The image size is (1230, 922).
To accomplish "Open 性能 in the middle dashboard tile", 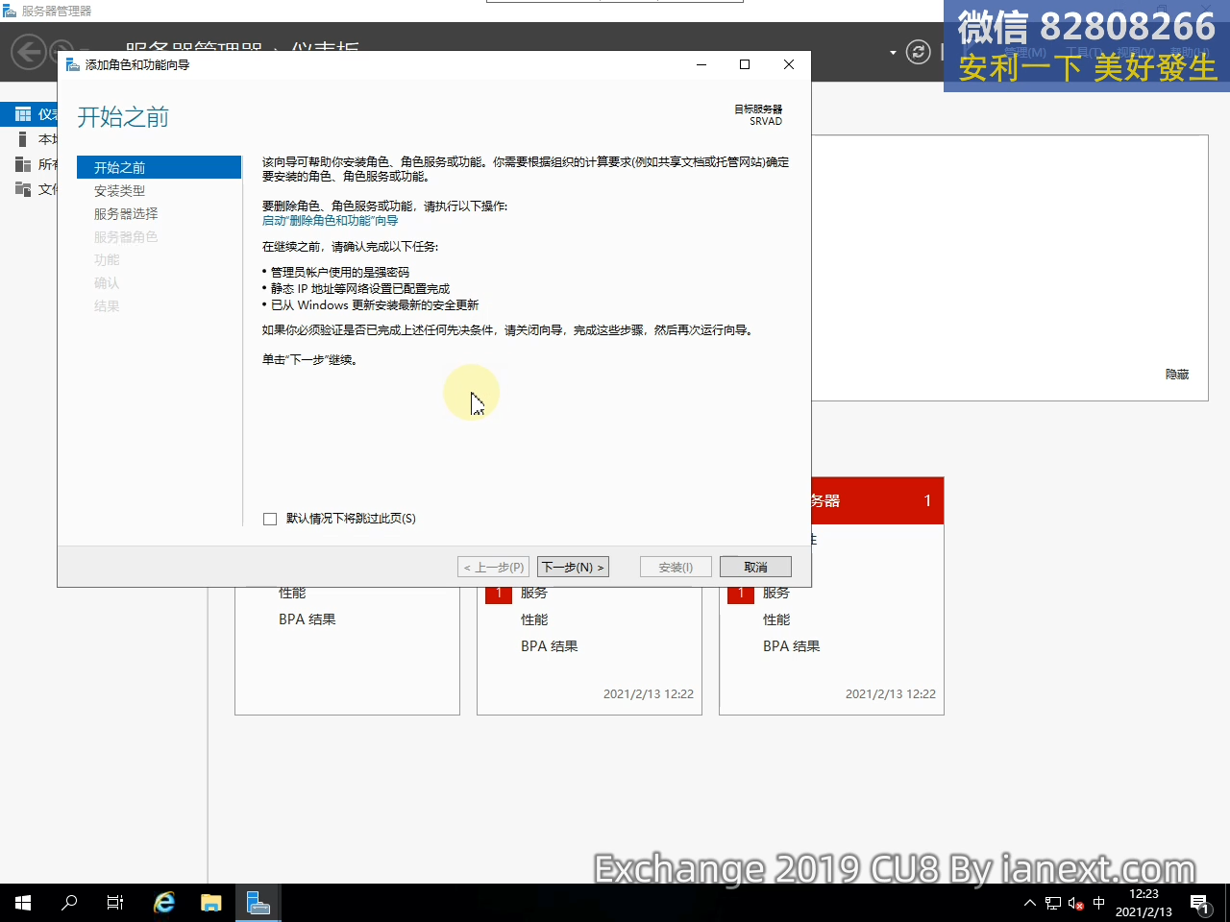I will point(534,619).
